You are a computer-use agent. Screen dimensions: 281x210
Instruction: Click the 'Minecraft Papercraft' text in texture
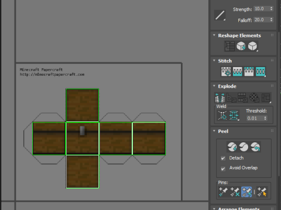(x=41, y=69)
